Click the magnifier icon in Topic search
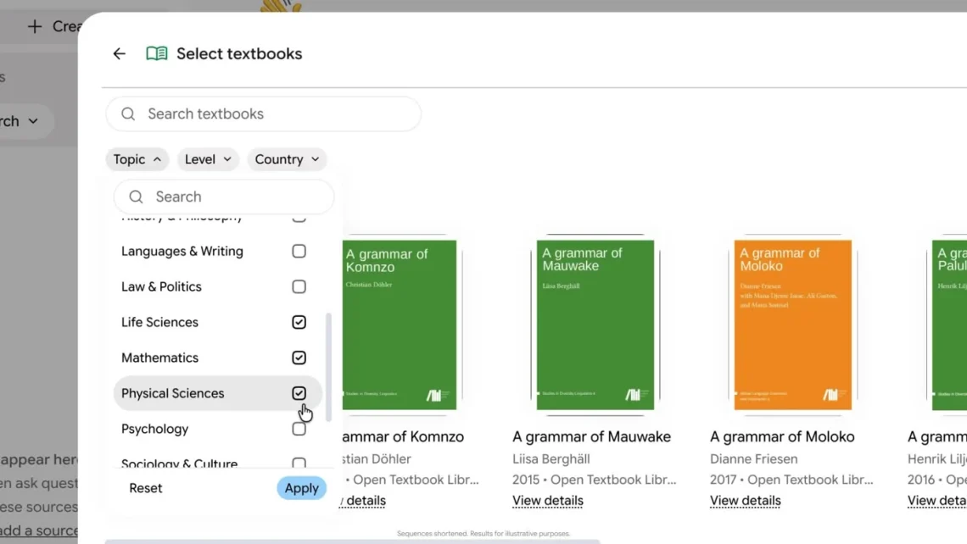This screenshot has width=967, height=544. tap(136, 197)
